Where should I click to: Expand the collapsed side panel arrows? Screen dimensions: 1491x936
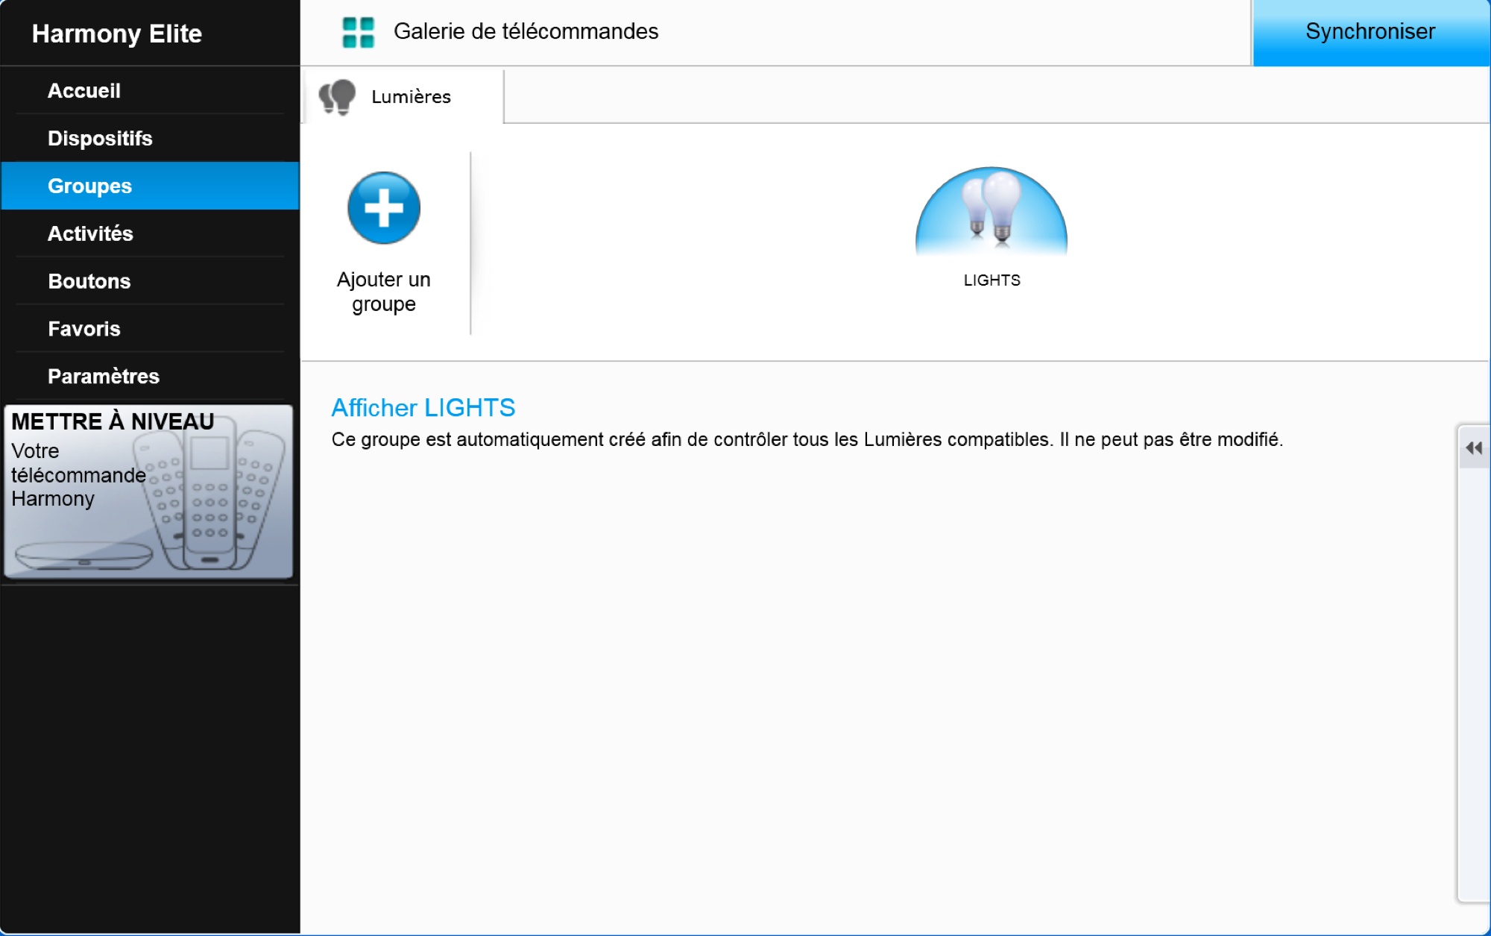(1474, 448)
